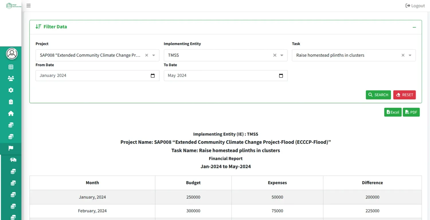This screenshot has width=430, height=220.
Task: Click the Logout link
Action: (x=415, y=6)
